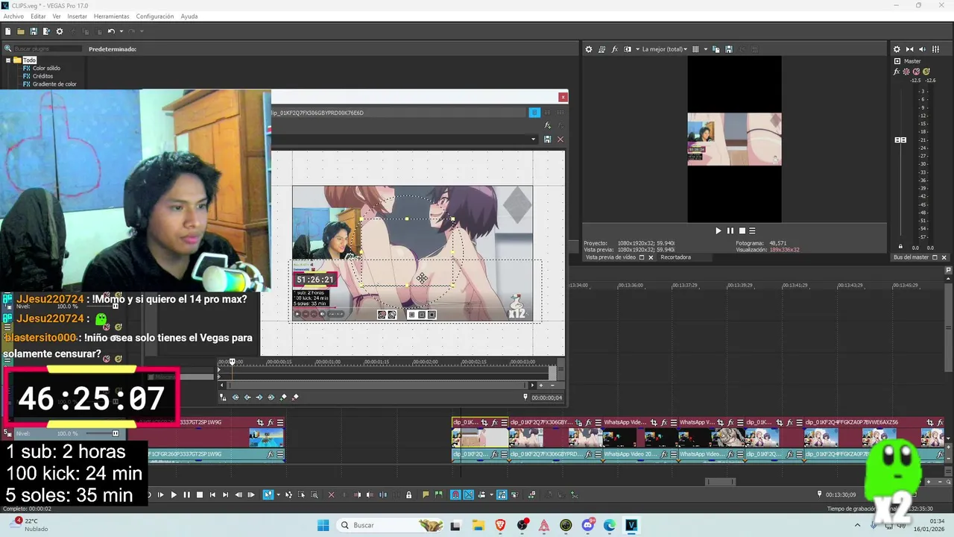954x537 pixels.
Task: Toggle the auto ripple icon
Action: [483, 494]
